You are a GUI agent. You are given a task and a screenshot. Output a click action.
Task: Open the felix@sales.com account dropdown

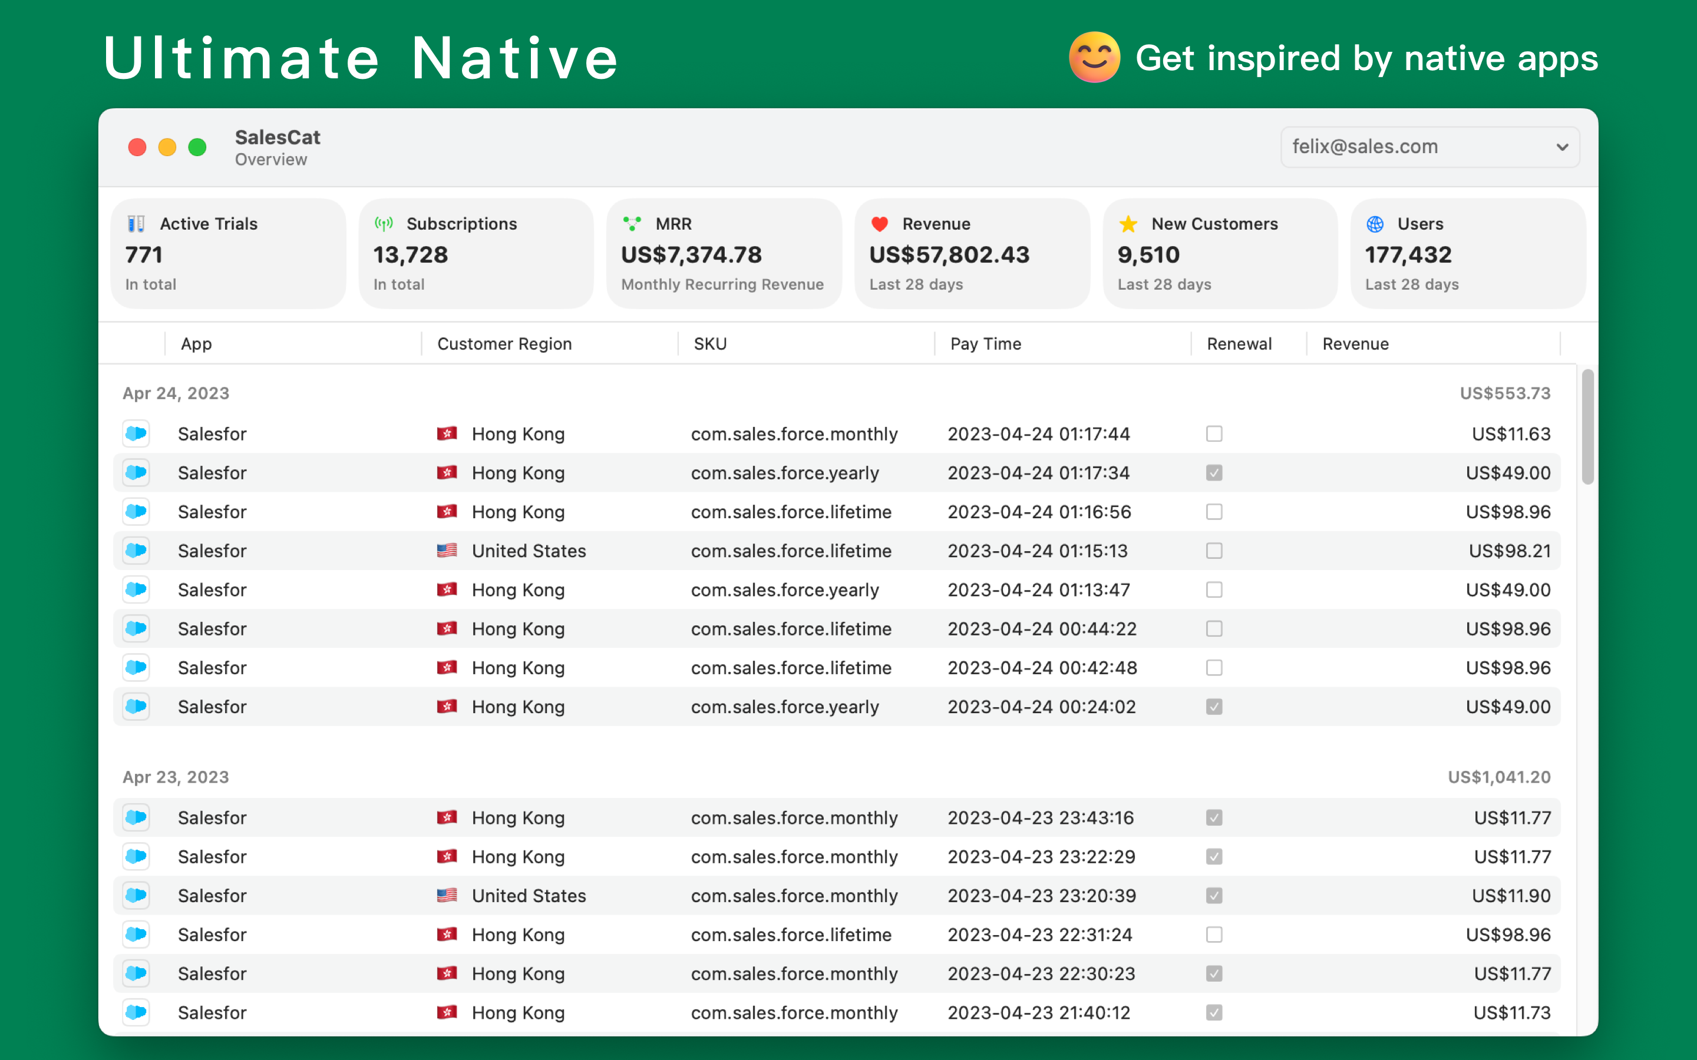pyautogui.click(x=1430, y=147)
